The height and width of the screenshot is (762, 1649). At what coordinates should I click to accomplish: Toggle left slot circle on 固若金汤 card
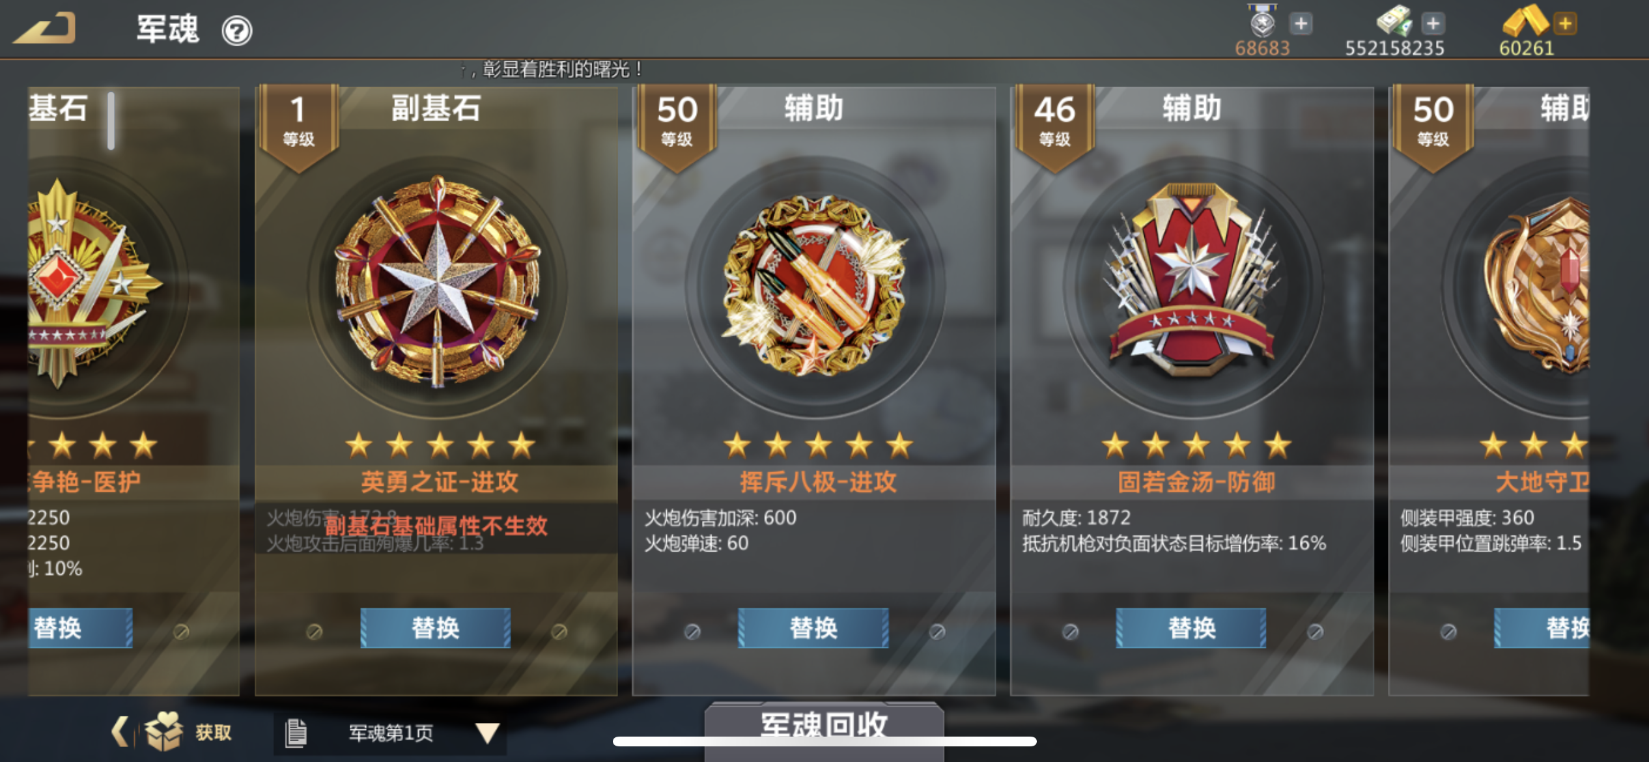click(1070, 632)
